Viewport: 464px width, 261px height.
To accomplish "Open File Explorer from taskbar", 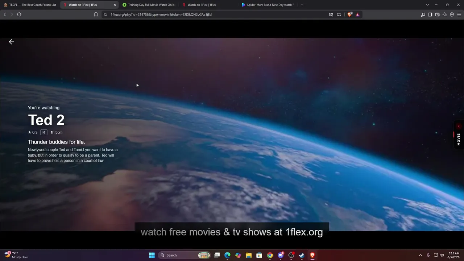I will (249, 255).
